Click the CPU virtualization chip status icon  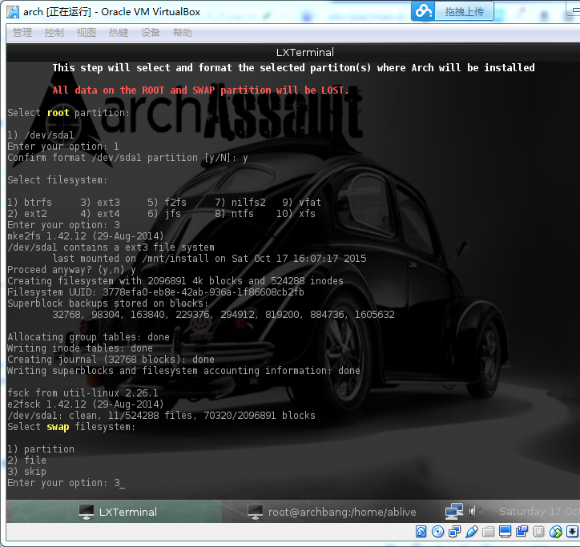pos(538,532)
